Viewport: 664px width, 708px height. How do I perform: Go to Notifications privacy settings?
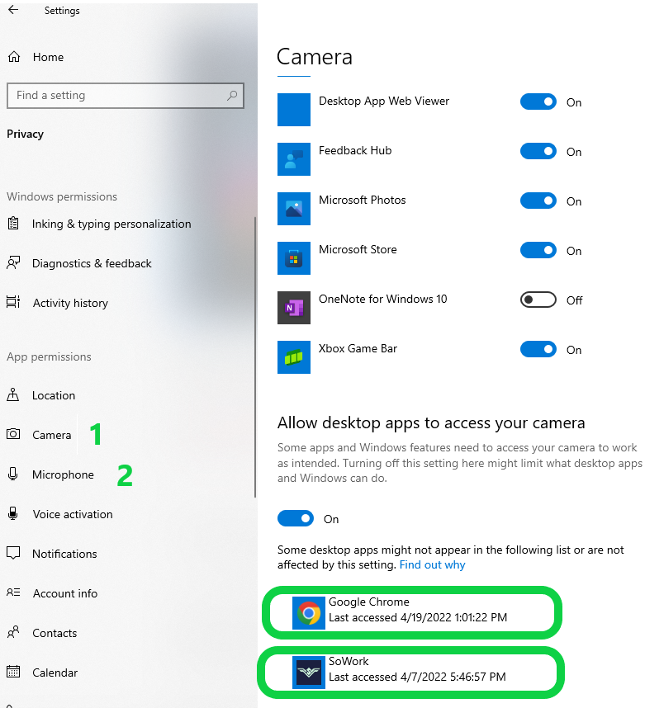tap(64, 554)
